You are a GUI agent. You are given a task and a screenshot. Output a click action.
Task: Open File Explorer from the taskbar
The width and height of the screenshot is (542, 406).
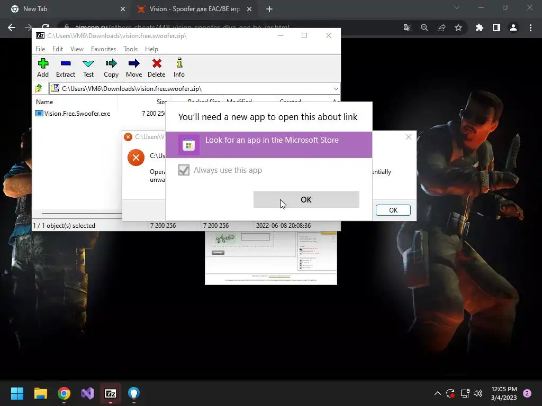(x=40, y=393)
